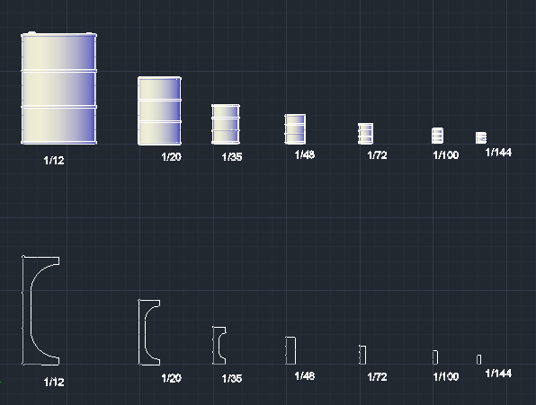Select the 1/72 scale shaded barrel

tap(365, 134)
